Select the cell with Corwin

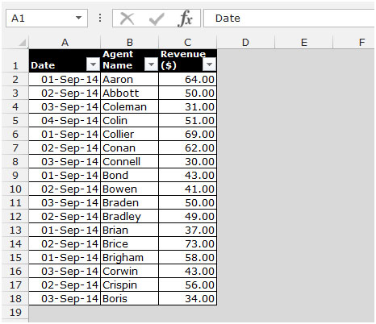(x=130, y=271)
